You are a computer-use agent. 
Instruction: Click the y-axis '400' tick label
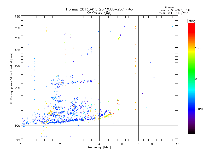17,50
